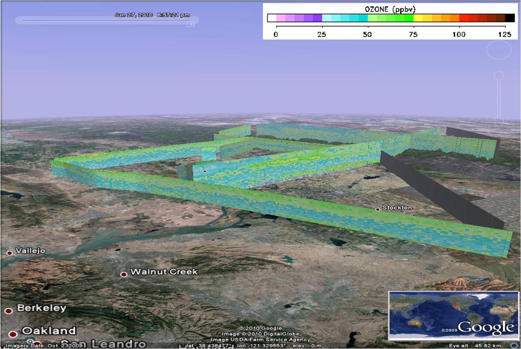Viewport: 521px width, 349px height.
Task: Select the Oakland placemark dot
Action: click(x=13, y=334)
